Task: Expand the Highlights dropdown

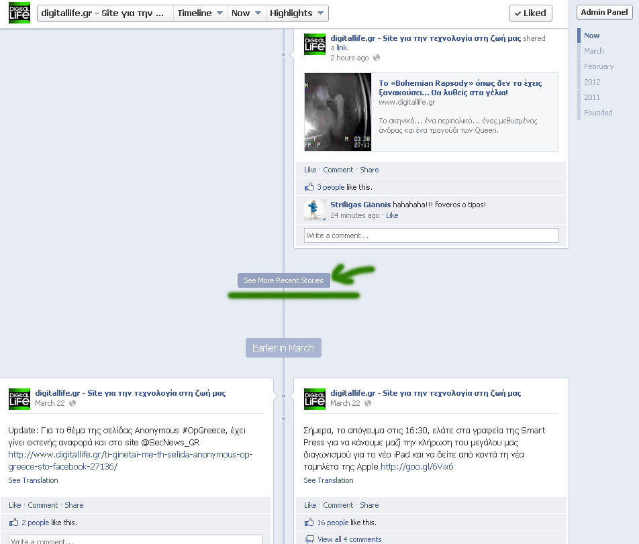Action: tap(297, 13)
